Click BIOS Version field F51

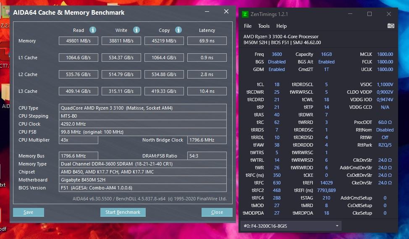tap(143, 188)
